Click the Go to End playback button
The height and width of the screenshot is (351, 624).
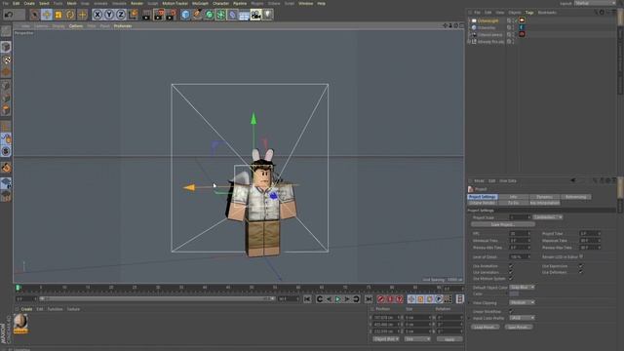tap(369, 299)
